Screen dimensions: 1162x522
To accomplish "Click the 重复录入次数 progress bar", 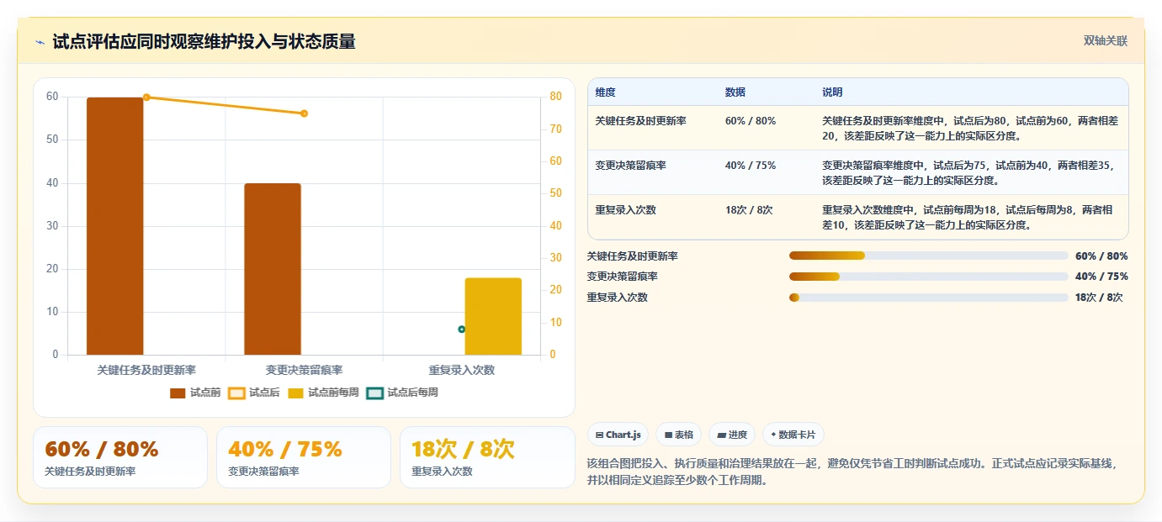I will tap(928, 298).
